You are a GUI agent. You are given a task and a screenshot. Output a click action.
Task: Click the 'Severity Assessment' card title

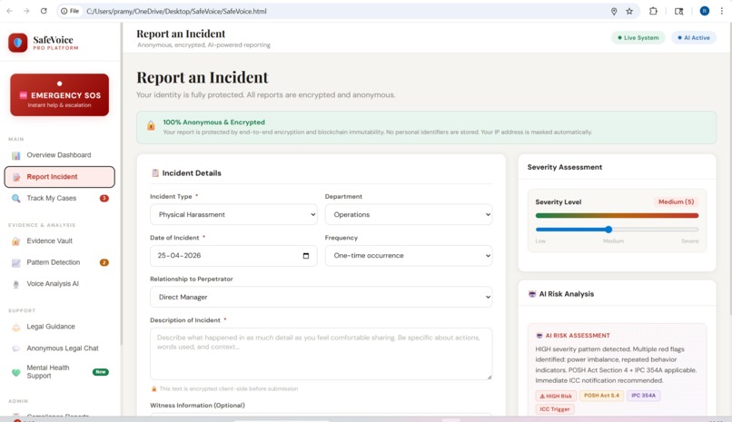[x=565, y=167]
